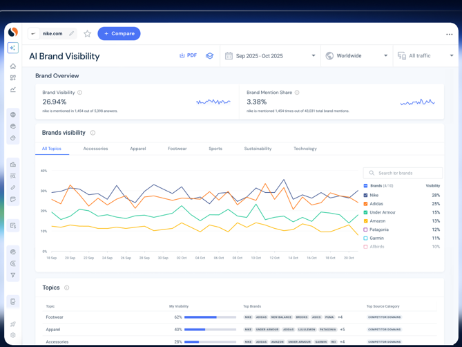Go to Home via sidebar house icon
Screen dimensions: 462x347
point(13,66)
